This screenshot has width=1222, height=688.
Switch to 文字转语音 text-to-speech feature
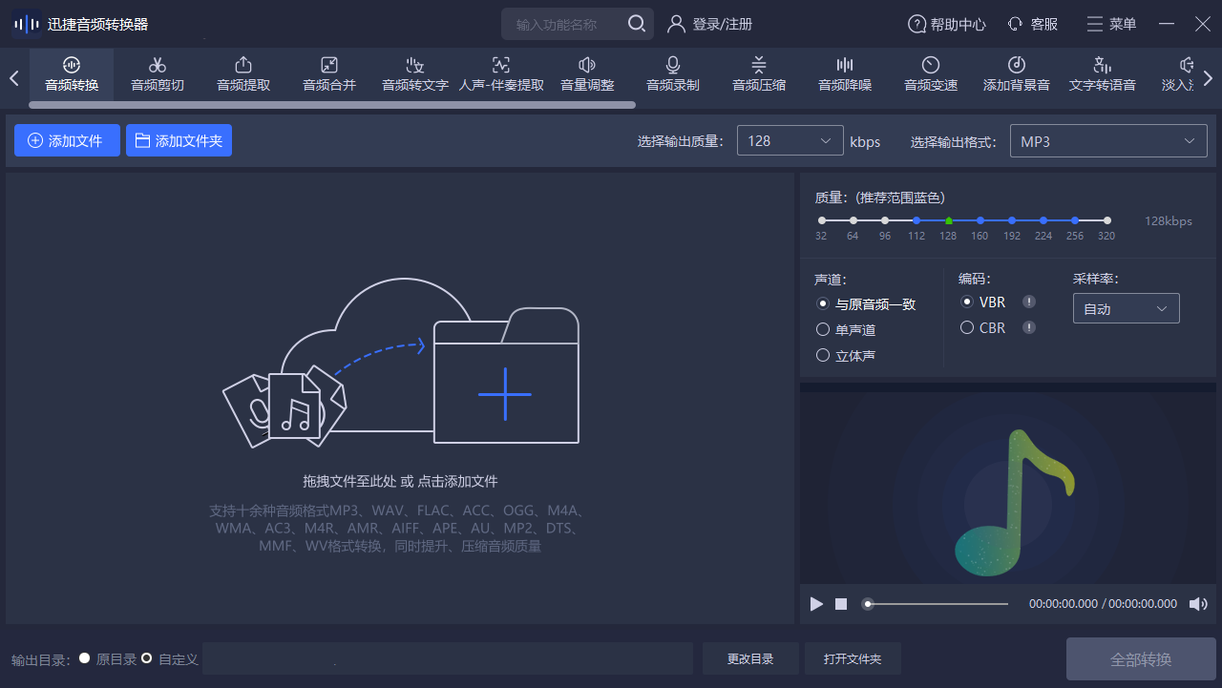click(1102, 74)
